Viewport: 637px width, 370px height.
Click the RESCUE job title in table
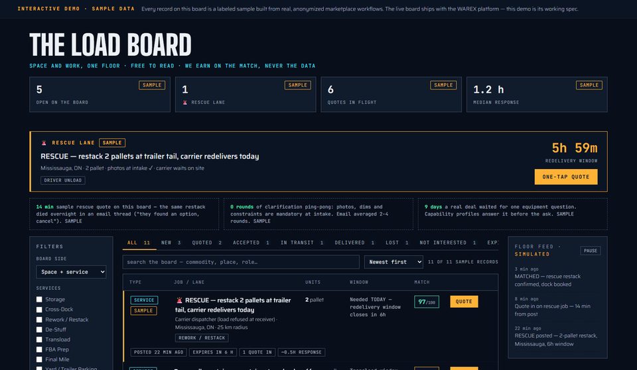(x=233, y=305)
